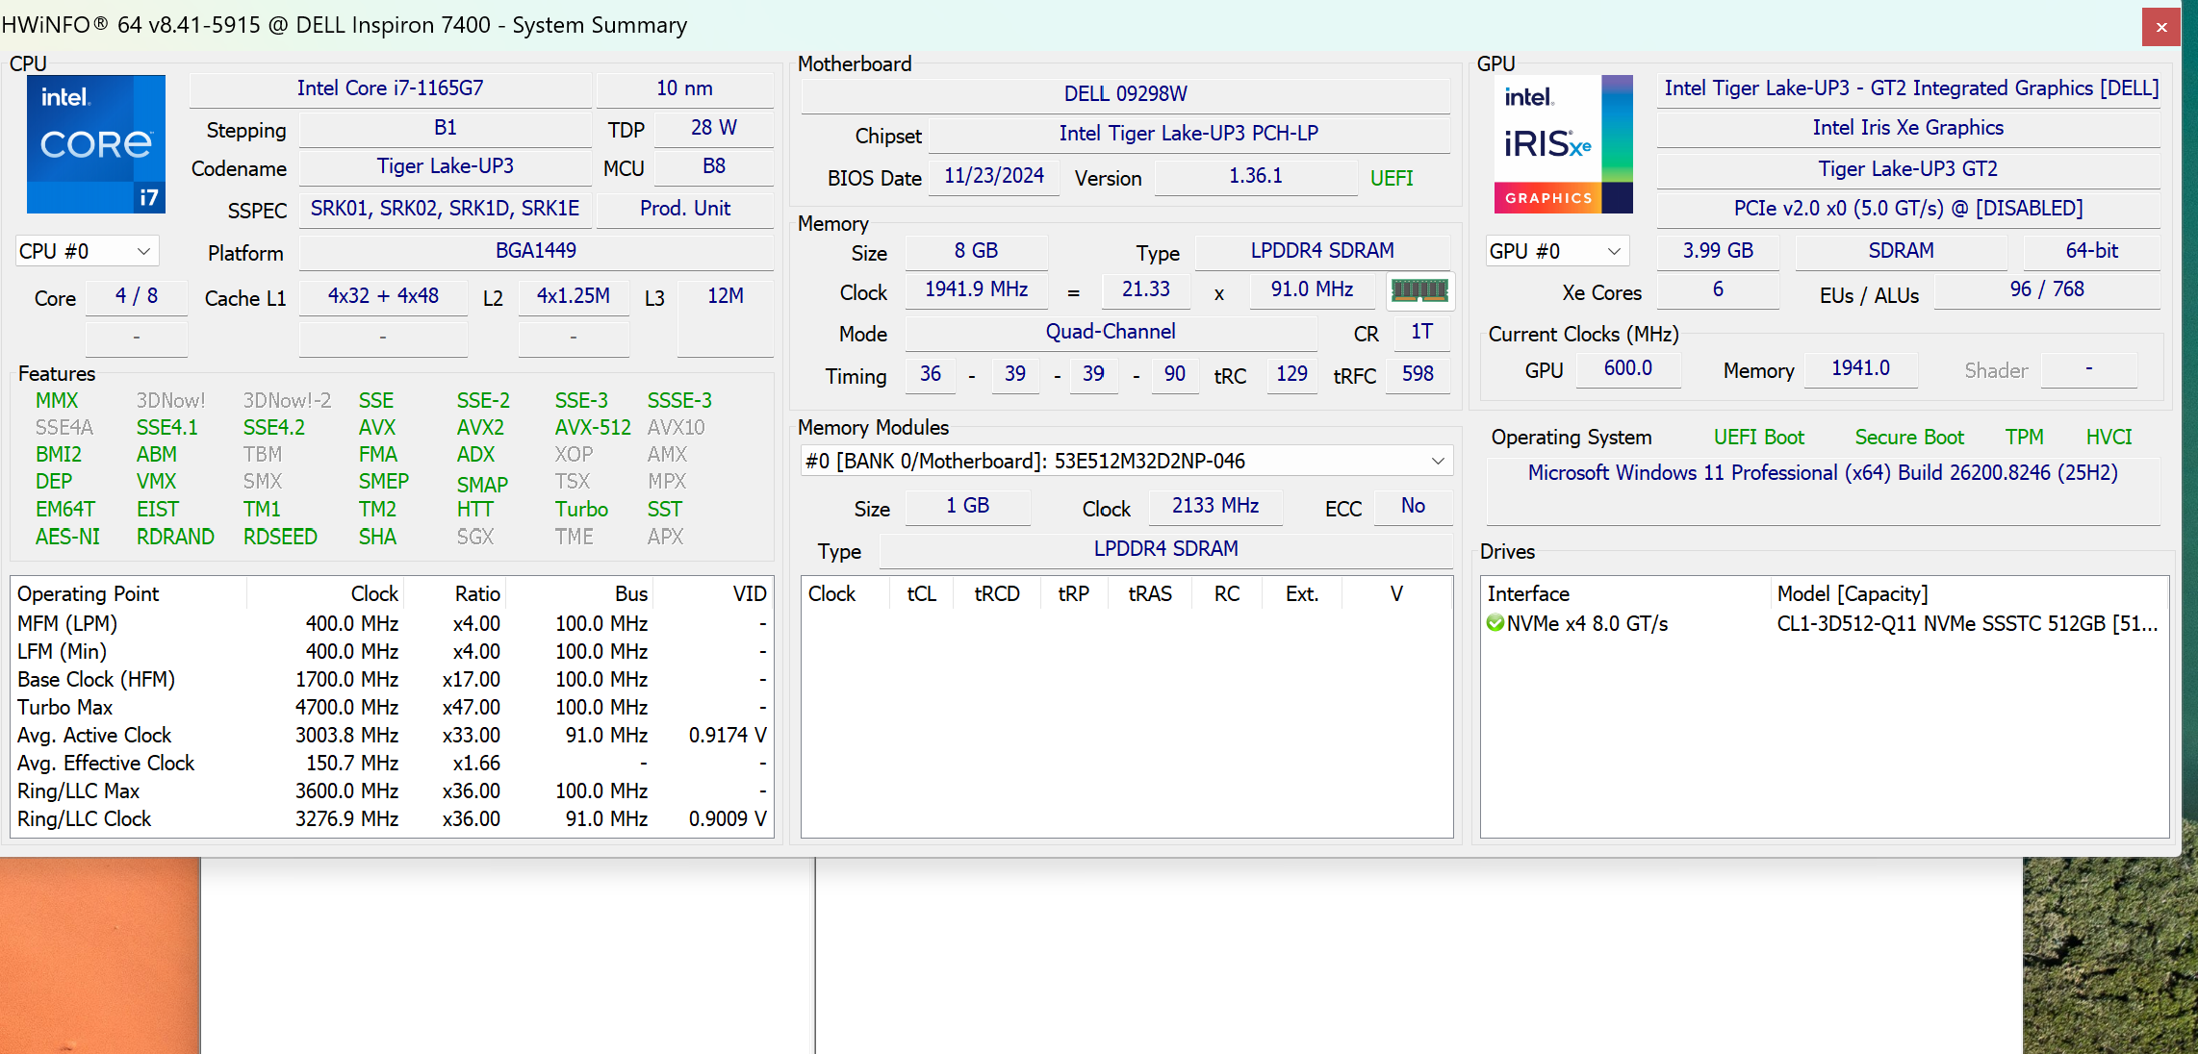Click the Model [Capacity] column header
The image size is (2198, 1054).
[x=1969, y=593]
